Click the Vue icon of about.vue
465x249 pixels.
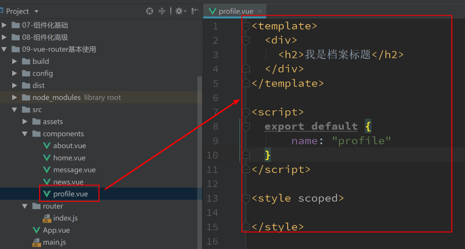(47, 146)
